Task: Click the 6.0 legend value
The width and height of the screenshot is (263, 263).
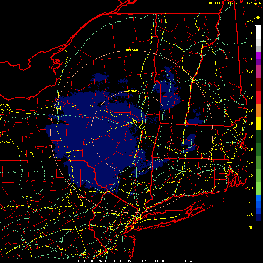Action: coord(250,59)
